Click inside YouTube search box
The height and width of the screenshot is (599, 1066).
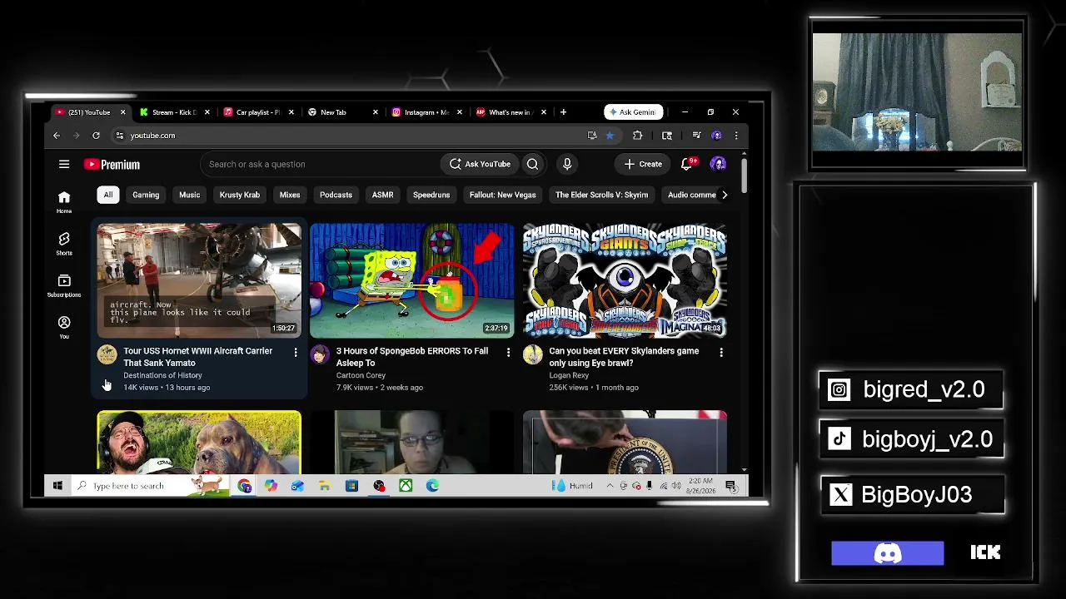321,164
